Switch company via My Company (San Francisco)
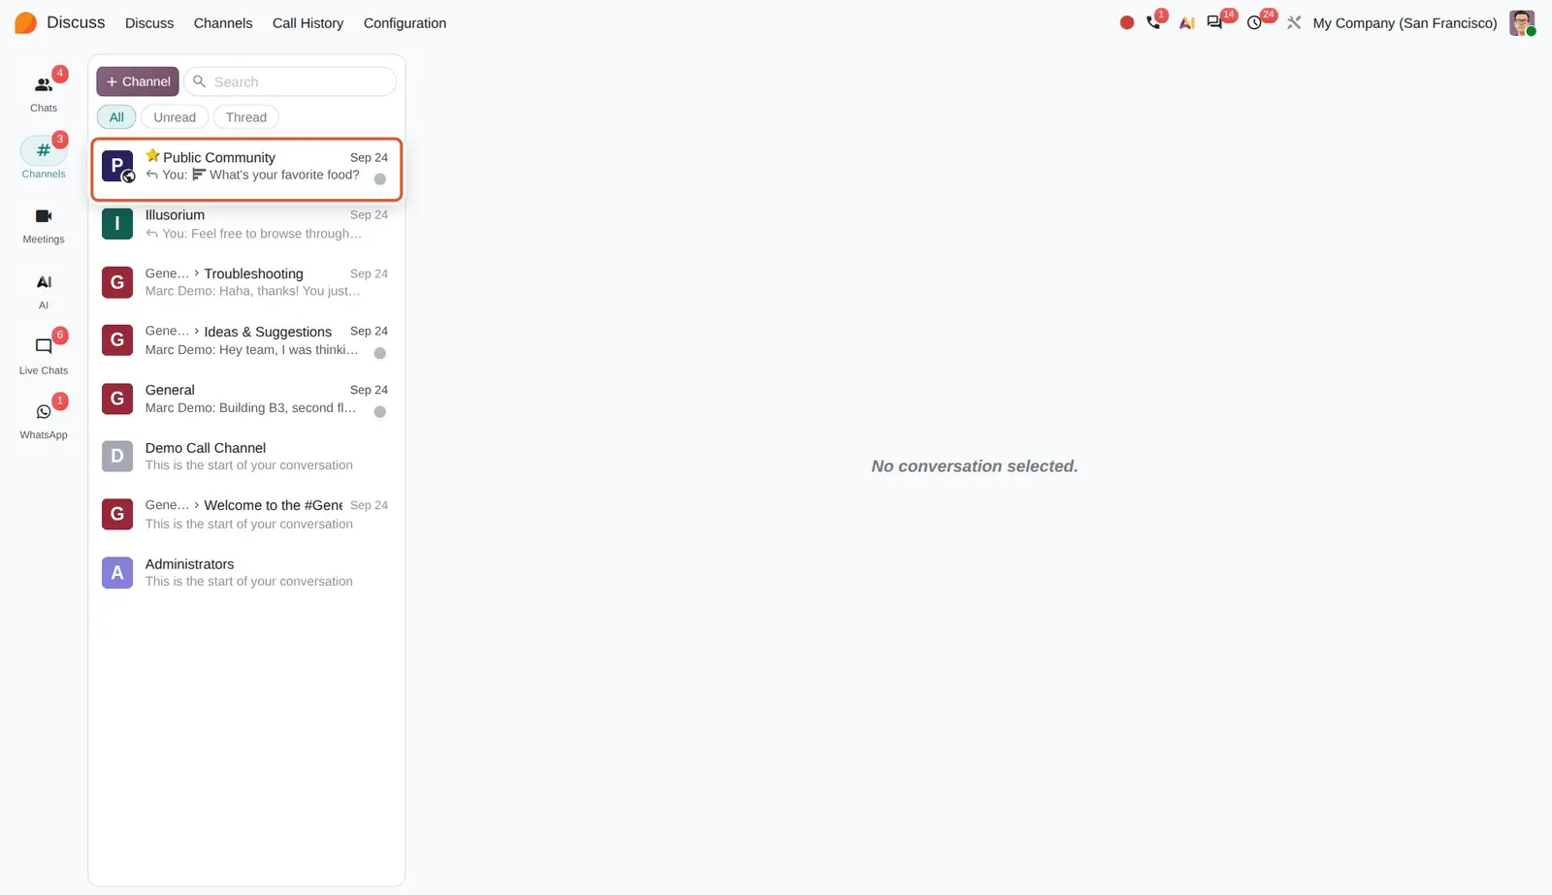Screen dimensions: 1552x895 point(1405,23)
